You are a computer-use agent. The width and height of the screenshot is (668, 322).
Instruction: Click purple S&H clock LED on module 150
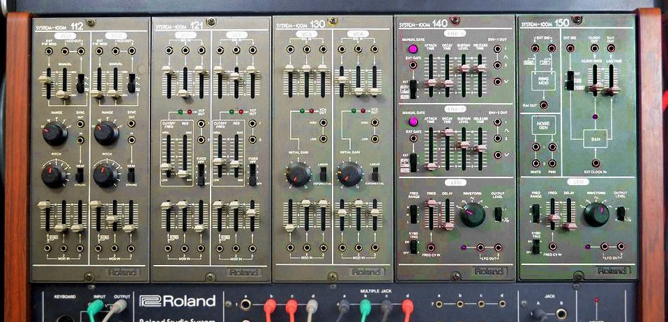click(x=595, y=116)
